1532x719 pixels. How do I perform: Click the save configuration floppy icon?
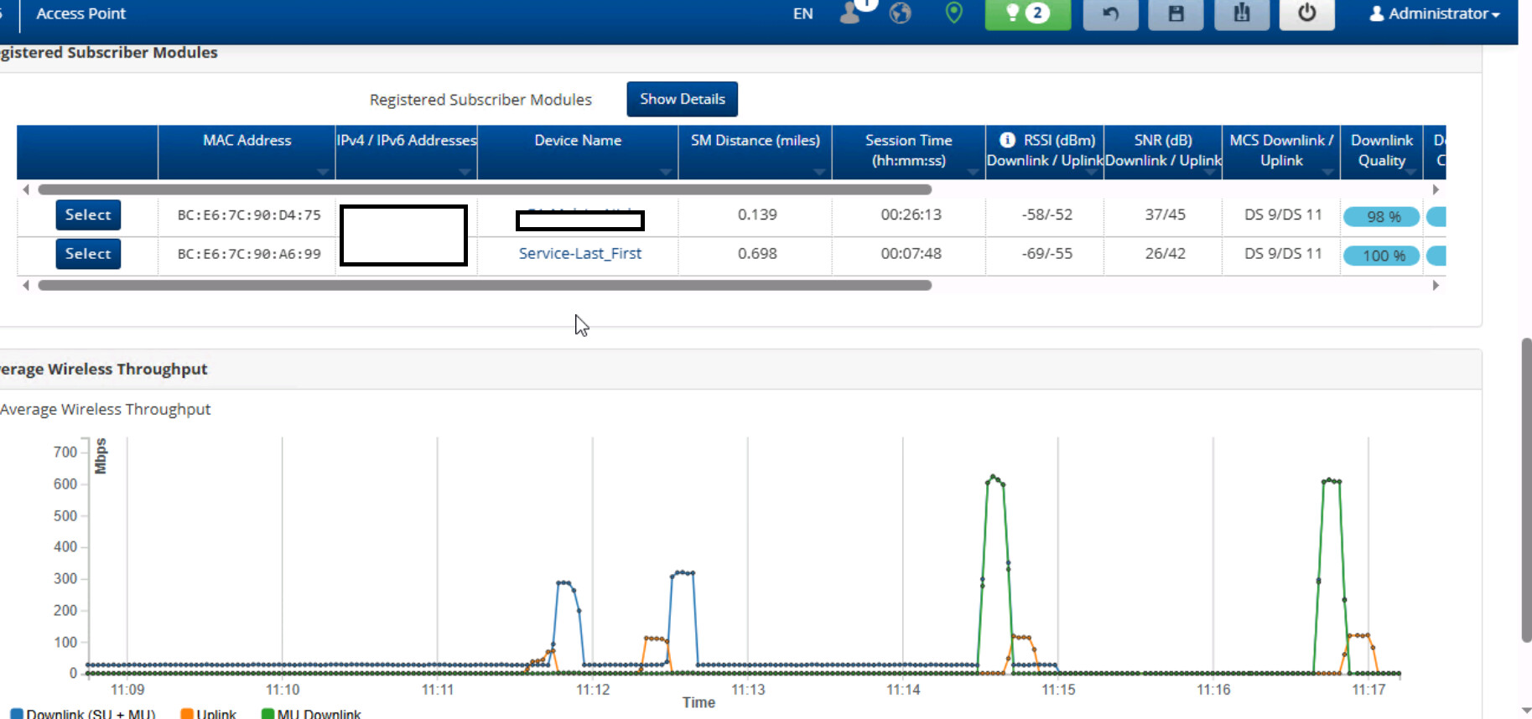(1176, 13)
